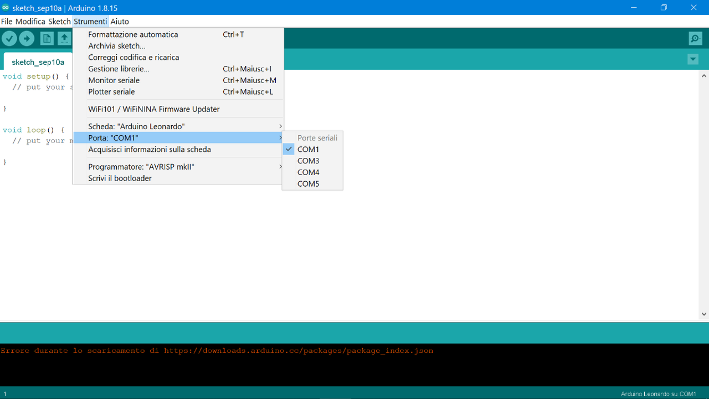The image size is (709, 399).
Task: Launch WiFi101 / WiFiNINA Firmware Updater
Action: (178, 109)
